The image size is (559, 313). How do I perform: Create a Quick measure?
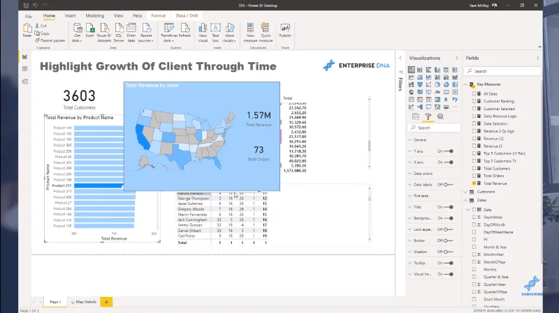(266, 32)
